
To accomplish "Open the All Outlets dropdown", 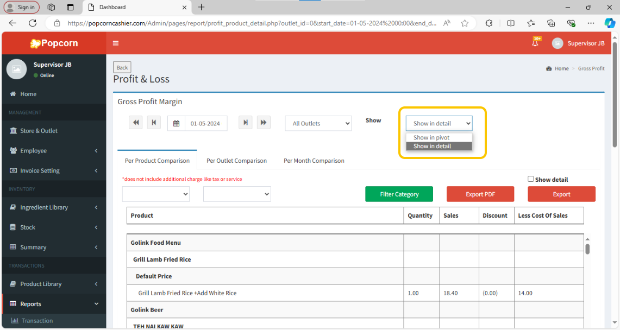I will (x=318, y=123).
